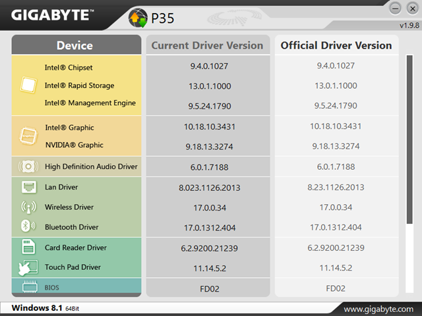Select the Official Driver Version header

pyautogui.click(x=336, y=45)
